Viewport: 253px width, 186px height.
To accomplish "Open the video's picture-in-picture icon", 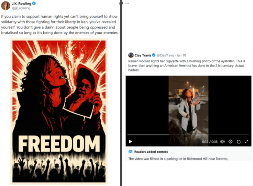I will coord(238,142).
